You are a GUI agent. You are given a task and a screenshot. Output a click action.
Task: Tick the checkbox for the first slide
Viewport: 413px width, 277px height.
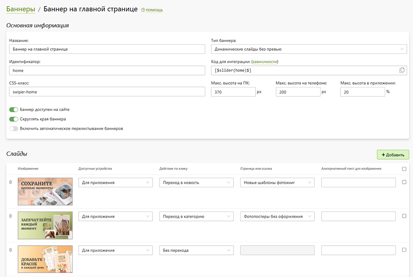point(404,182)
